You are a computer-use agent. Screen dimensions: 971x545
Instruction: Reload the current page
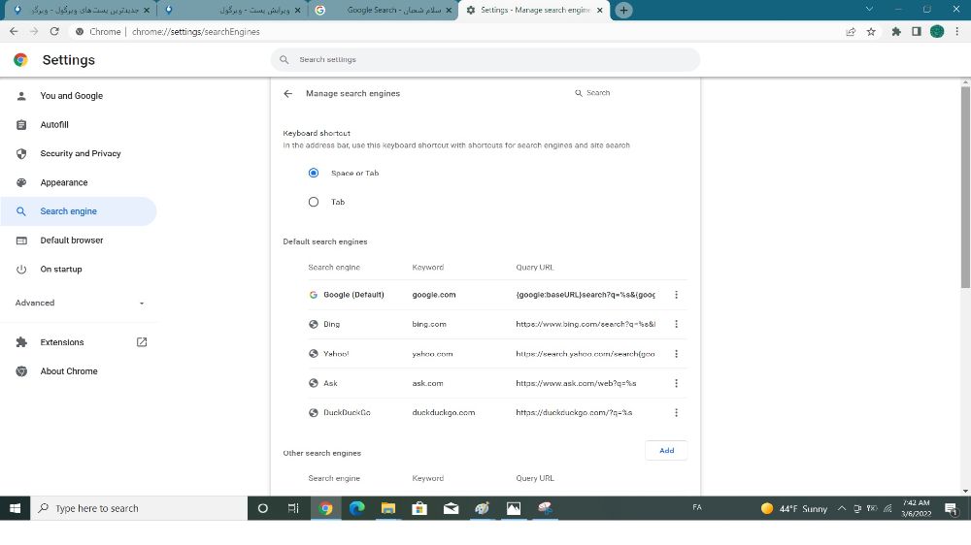pos(54,32)
